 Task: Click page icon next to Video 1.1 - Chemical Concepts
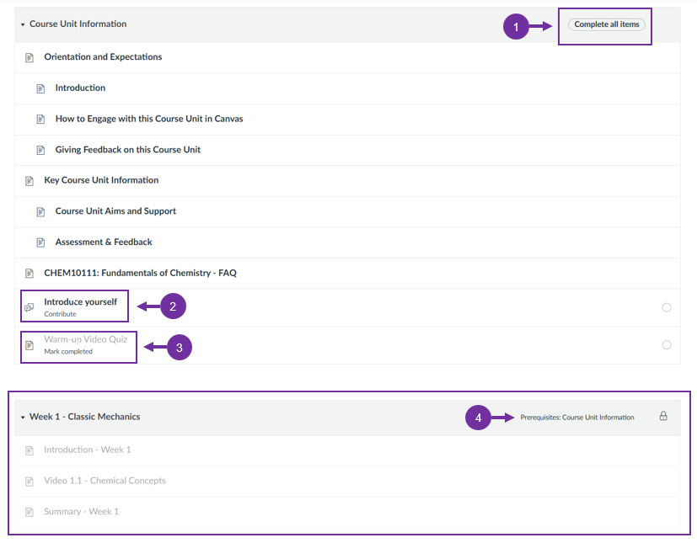[29, 482]
